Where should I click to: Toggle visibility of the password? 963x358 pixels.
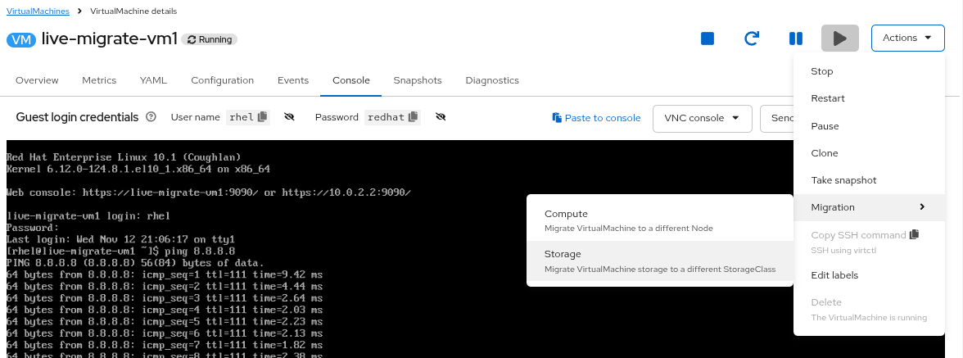(x=441, y=117)
